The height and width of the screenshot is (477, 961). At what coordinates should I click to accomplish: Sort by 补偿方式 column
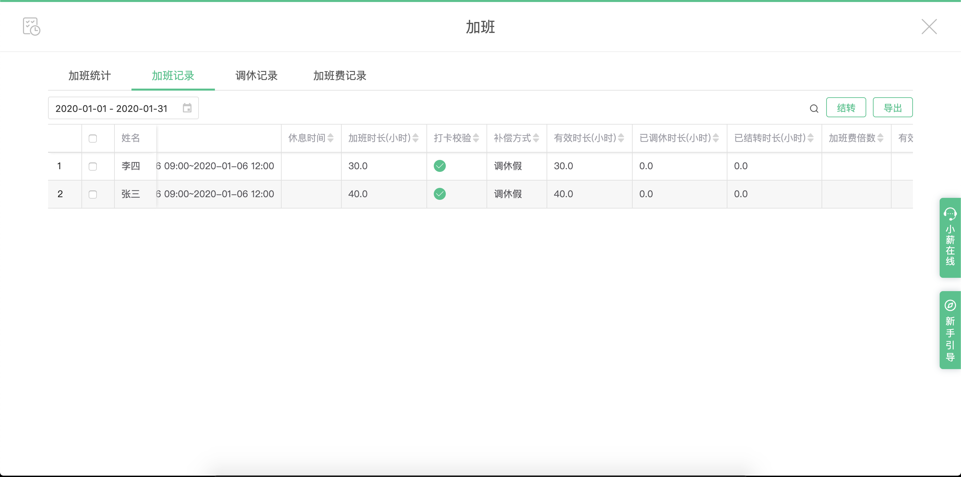pos(536,138)
